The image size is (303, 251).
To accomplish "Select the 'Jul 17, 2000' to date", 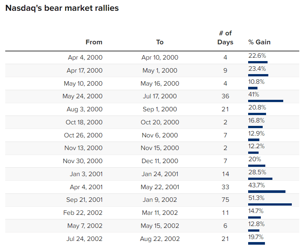I will (160, 96).
